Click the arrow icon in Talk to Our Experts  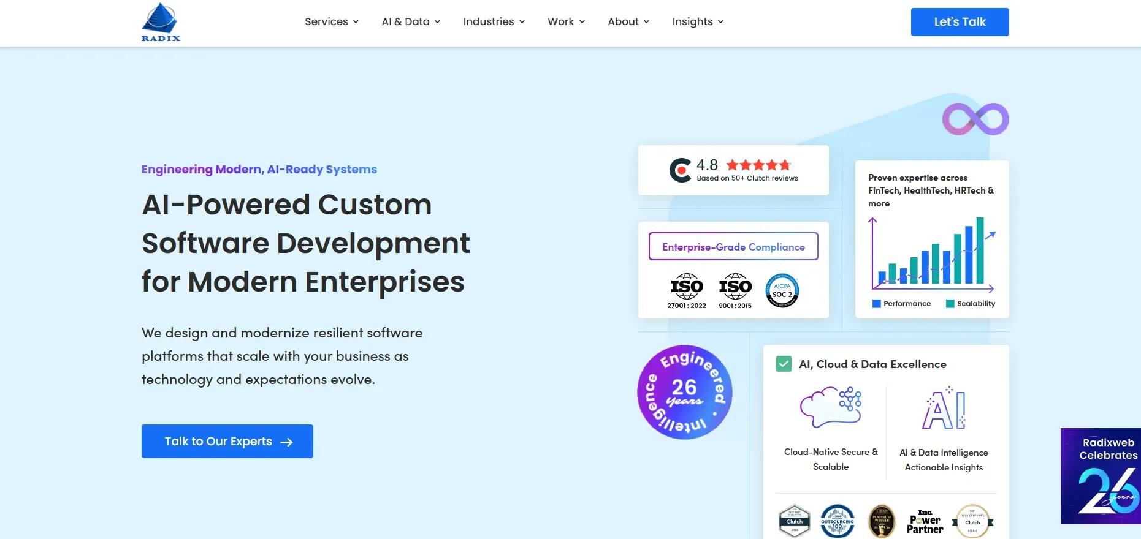(x=286, y=442)
